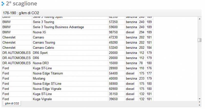Click the lower tab-scroll arrow at bottom right
Image resolution: width=205 pixels, height=109 pixels.
coord(199,105)
